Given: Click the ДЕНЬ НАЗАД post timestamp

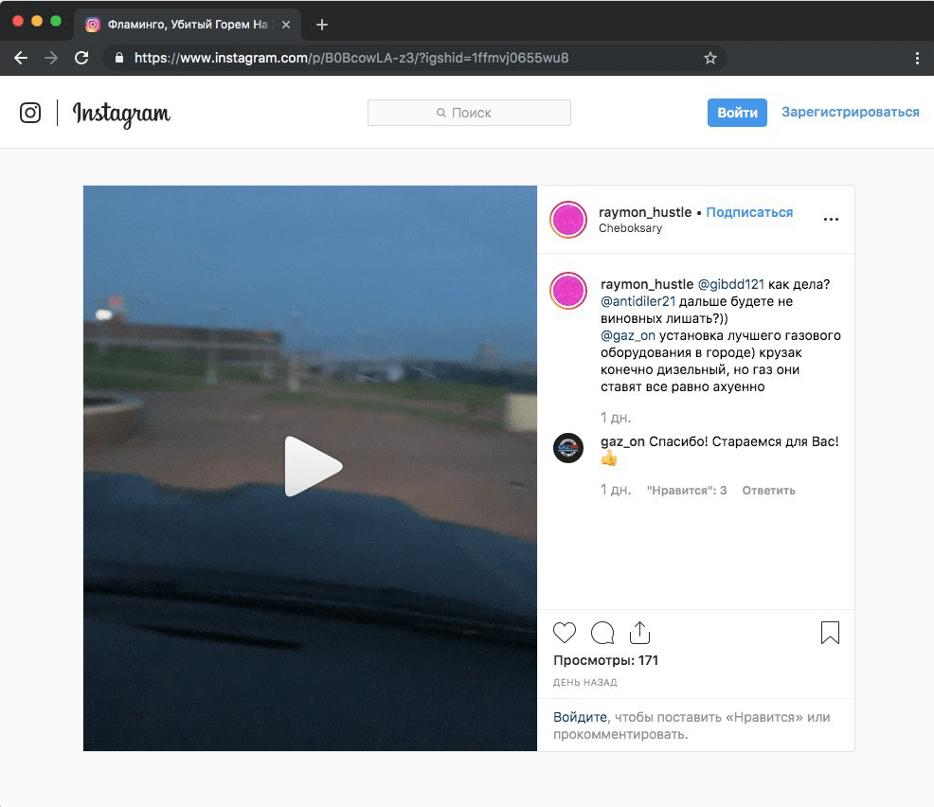Looking at the screenshot, I should coord(585,683).
